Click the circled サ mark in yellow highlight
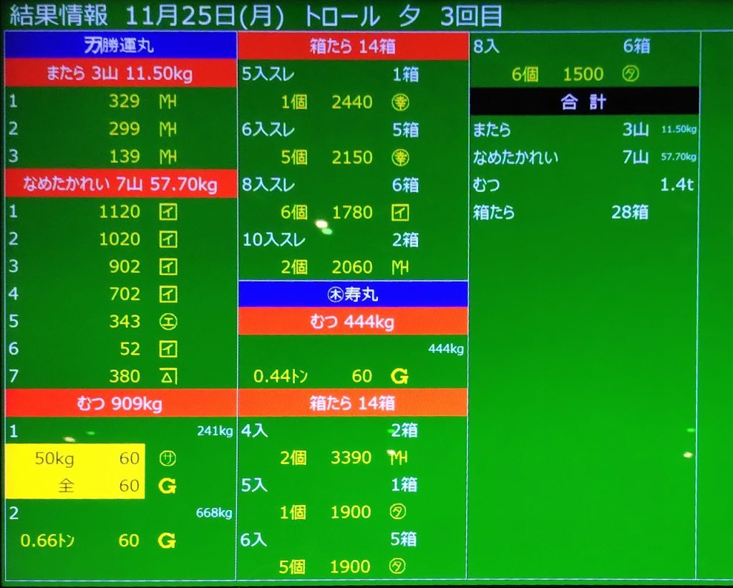The image size is (733, 588). point(167,459)
